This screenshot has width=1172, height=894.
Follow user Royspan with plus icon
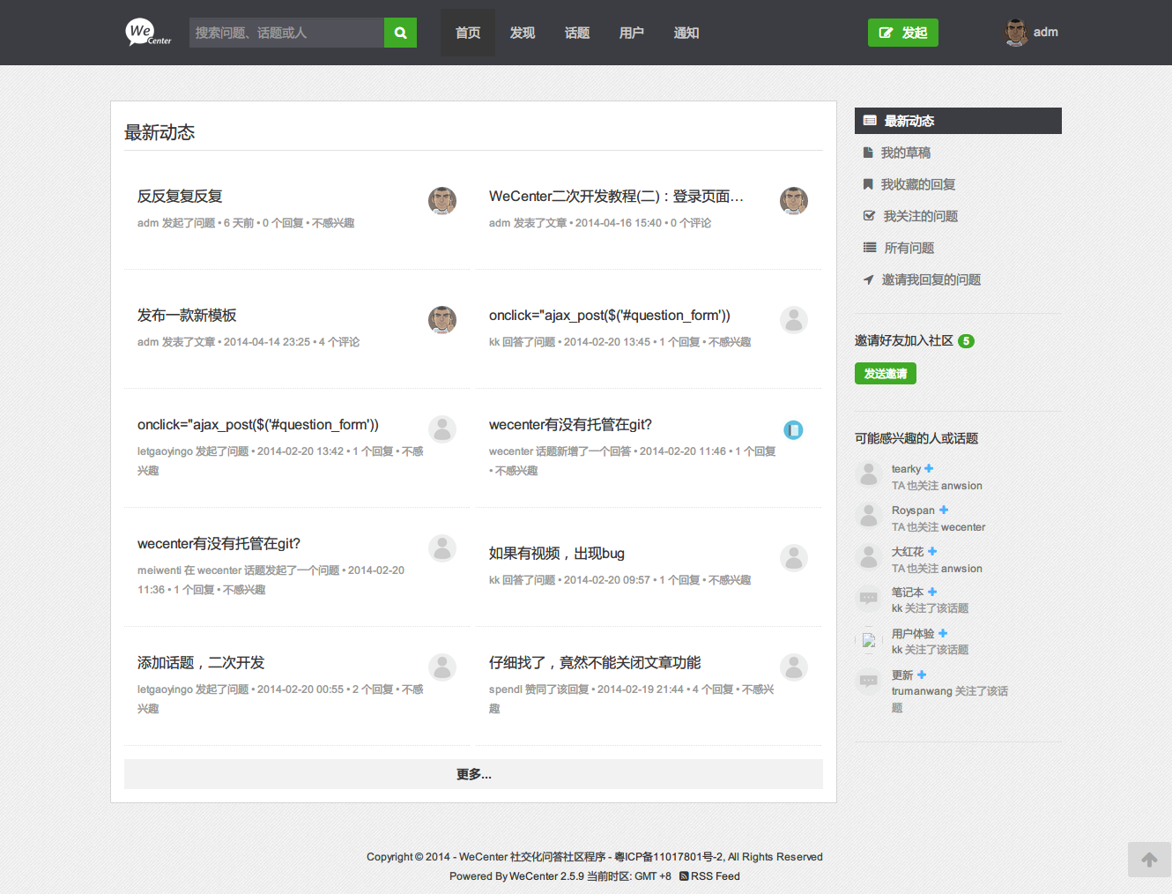point(944,510)
